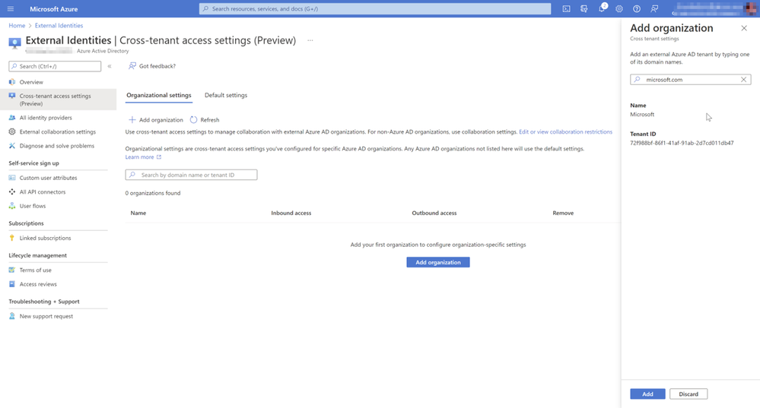Switch to Default settings tab

point(226,95)
